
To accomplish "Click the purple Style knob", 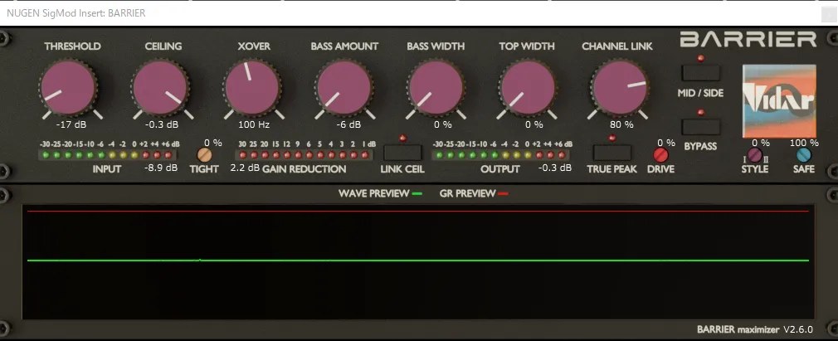I will [x=755, y=154].
